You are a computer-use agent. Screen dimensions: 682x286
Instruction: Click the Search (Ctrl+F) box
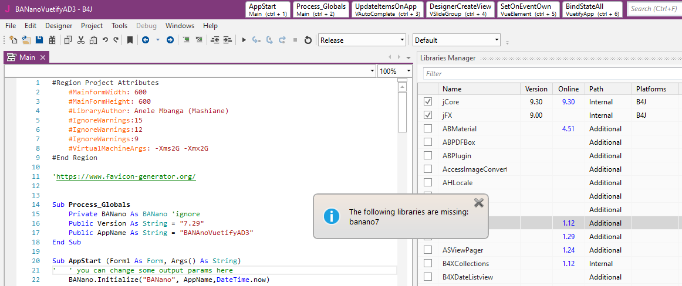[x=654, y=9]
